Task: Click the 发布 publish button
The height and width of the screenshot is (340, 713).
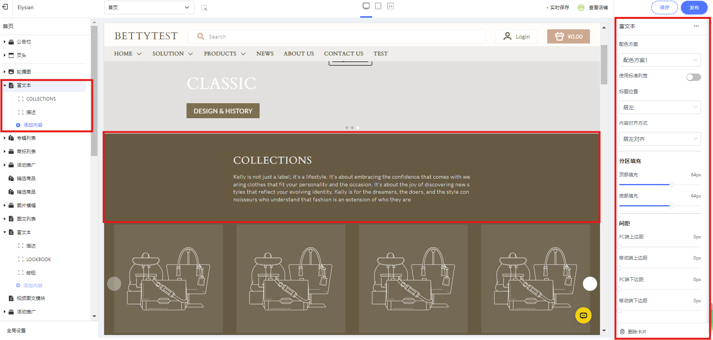Action: (x=694, y=7)
